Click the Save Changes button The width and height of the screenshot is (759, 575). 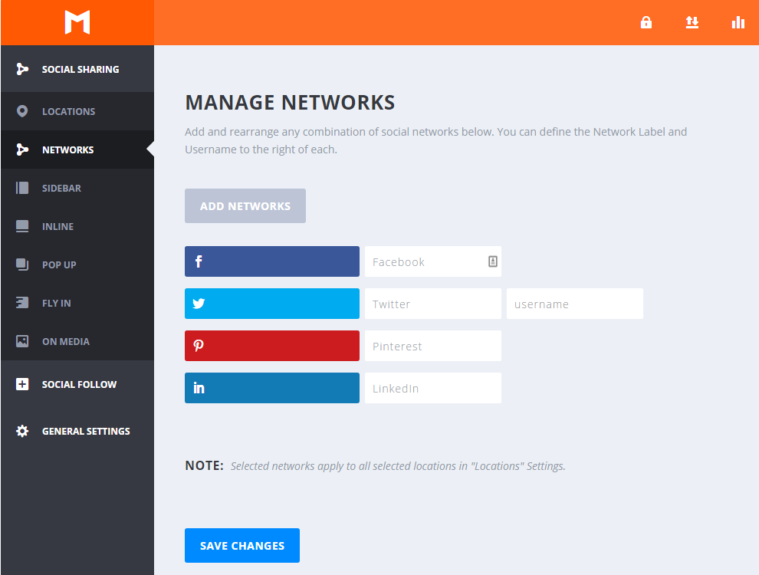[242, 546]
